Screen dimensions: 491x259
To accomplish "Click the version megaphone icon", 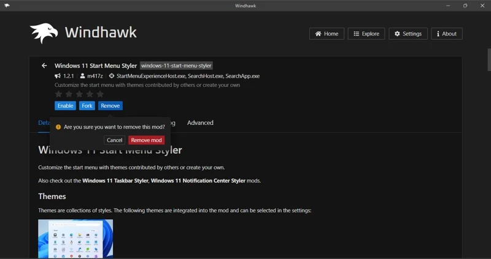I will [x=57, y=76].
